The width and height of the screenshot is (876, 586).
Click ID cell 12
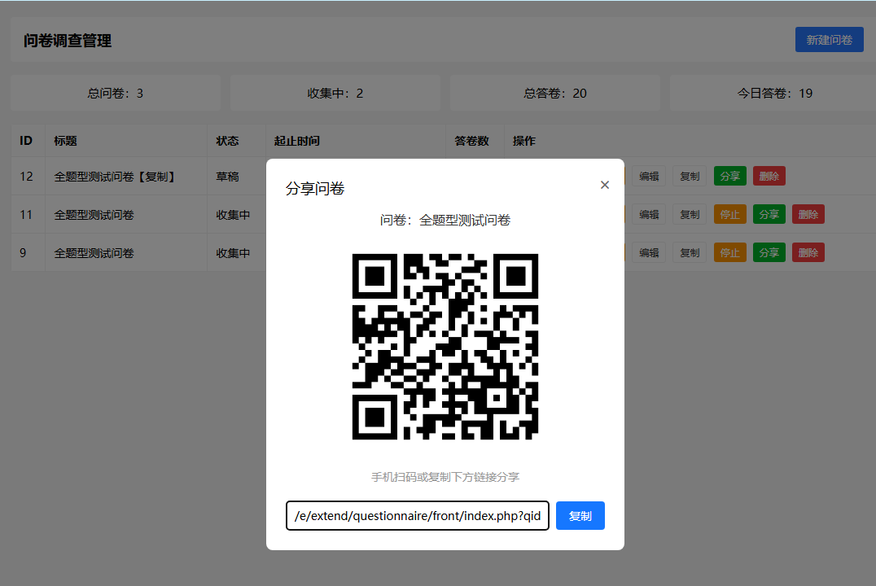point(26,177)
